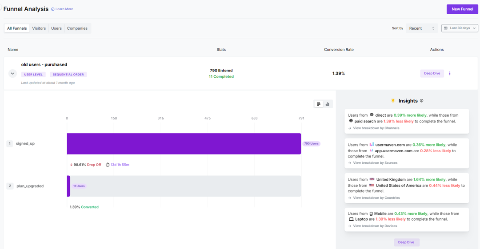Click the purple signed_up bar
The height and width of the screenshot is (249, 480).
(184, 143)
